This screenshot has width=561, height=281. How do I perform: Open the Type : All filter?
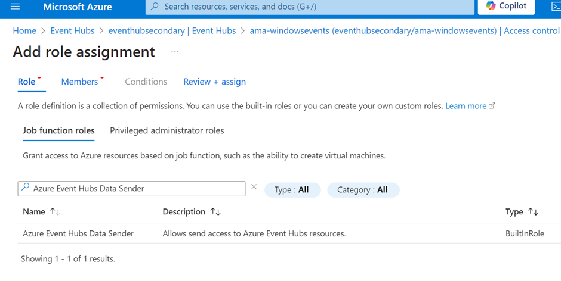[x=292, y=190]
